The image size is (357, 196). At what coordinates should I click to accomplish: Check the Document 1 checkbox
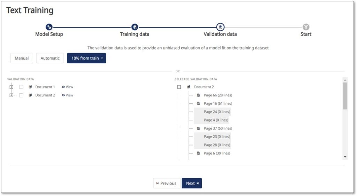pos(21,87)
